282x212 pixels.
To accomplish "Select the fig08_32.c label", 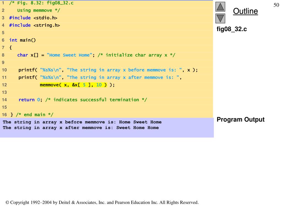I will coord(232,29).
